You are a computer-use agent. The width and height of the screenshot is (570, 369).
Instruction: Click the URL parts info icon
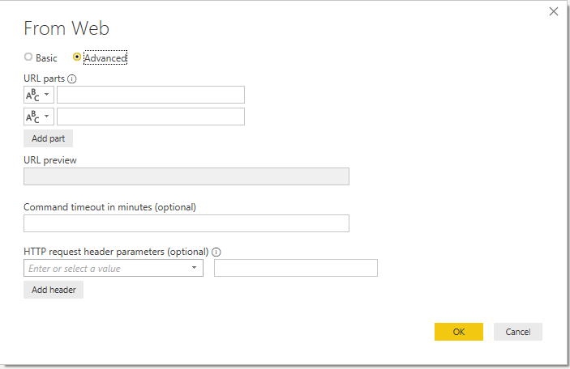(x=72, y=78)
